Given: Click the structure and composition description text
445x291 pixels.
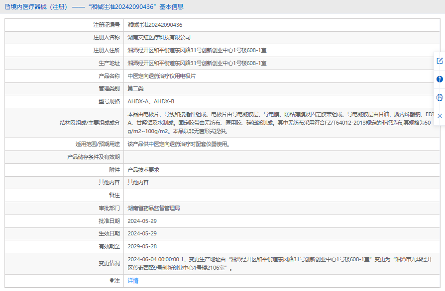Looking at the screenshot, I should 281,123.
